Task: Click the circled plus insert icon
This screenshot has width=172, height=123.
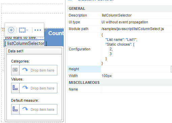Action: 11,30
